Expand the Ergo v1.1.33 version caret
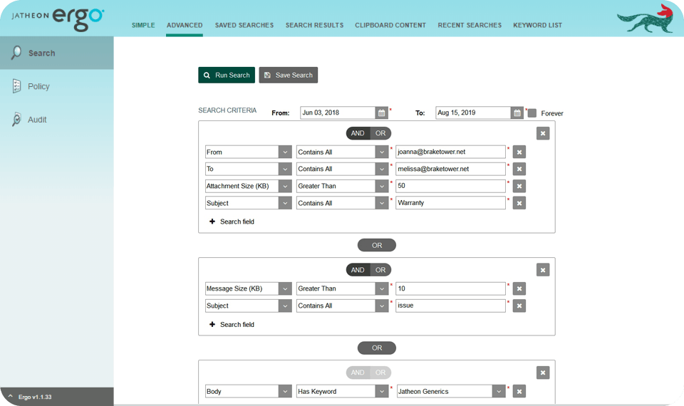Viewport: 684px width, 406px height. point(11,397)
